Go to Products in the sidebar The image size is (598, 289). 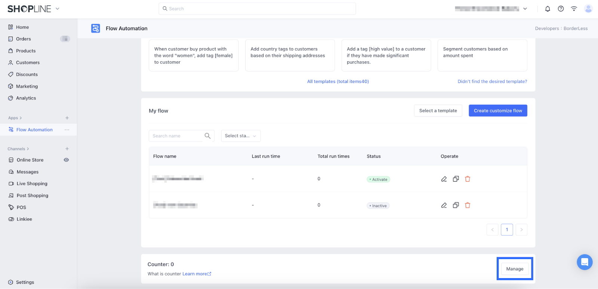pyautogui.click(x=26, y=51)
